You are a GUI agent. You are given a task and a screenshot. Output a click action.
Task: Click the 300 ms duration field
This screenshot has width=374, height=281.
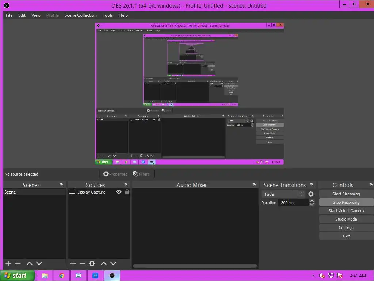pyautogui.click(x=293, y=203)
